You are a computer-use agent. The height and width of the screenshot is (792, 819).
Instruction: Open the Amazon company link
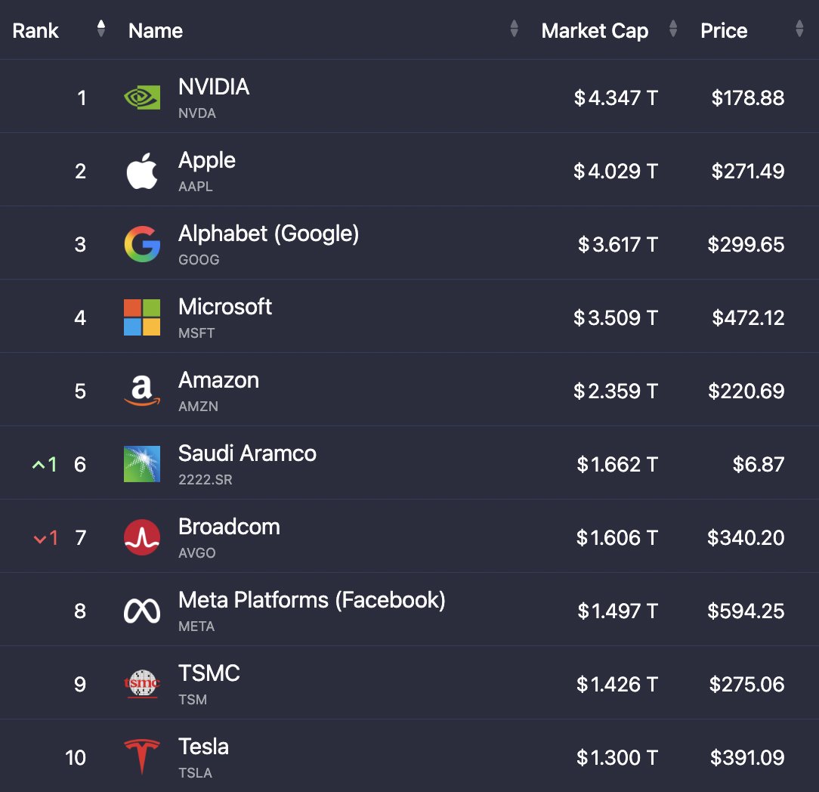click(219, 380)
